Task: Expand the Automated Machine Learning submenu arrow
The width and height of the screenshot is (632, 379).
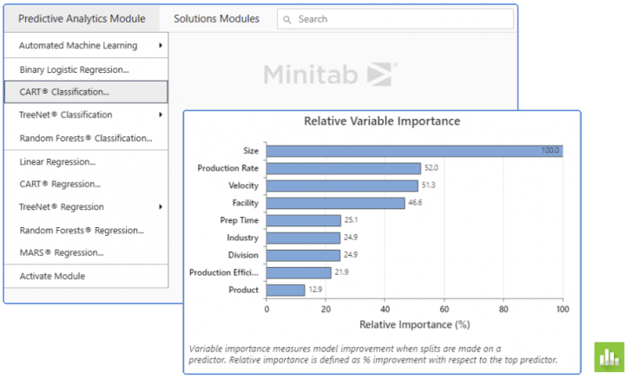Action: (x=161, y=45)
